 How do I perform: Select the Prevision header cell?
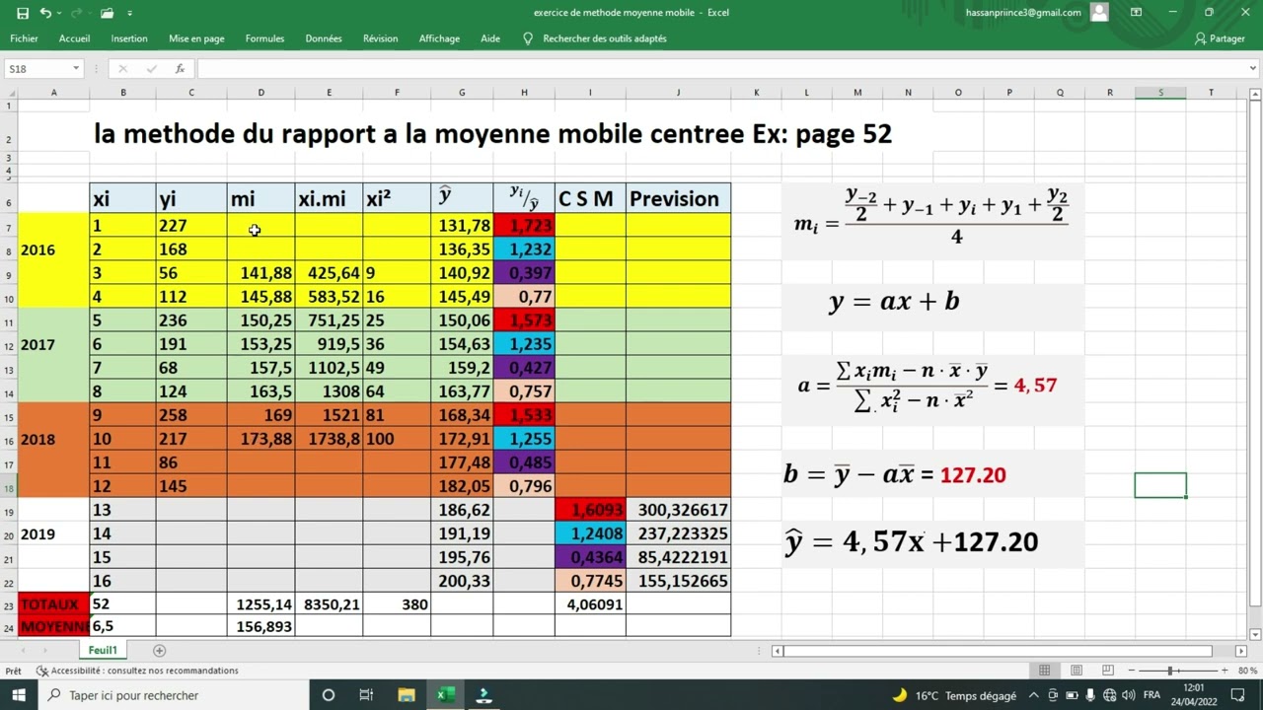(x=678, y=198)
